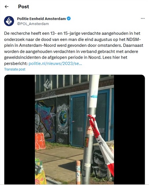Open Politie Eenheid Amsterdam account name

[41, 19]
